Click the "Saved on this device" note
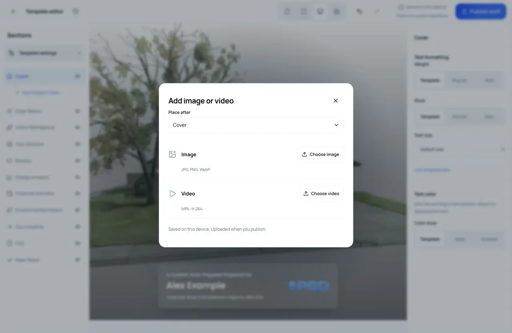 217,229
